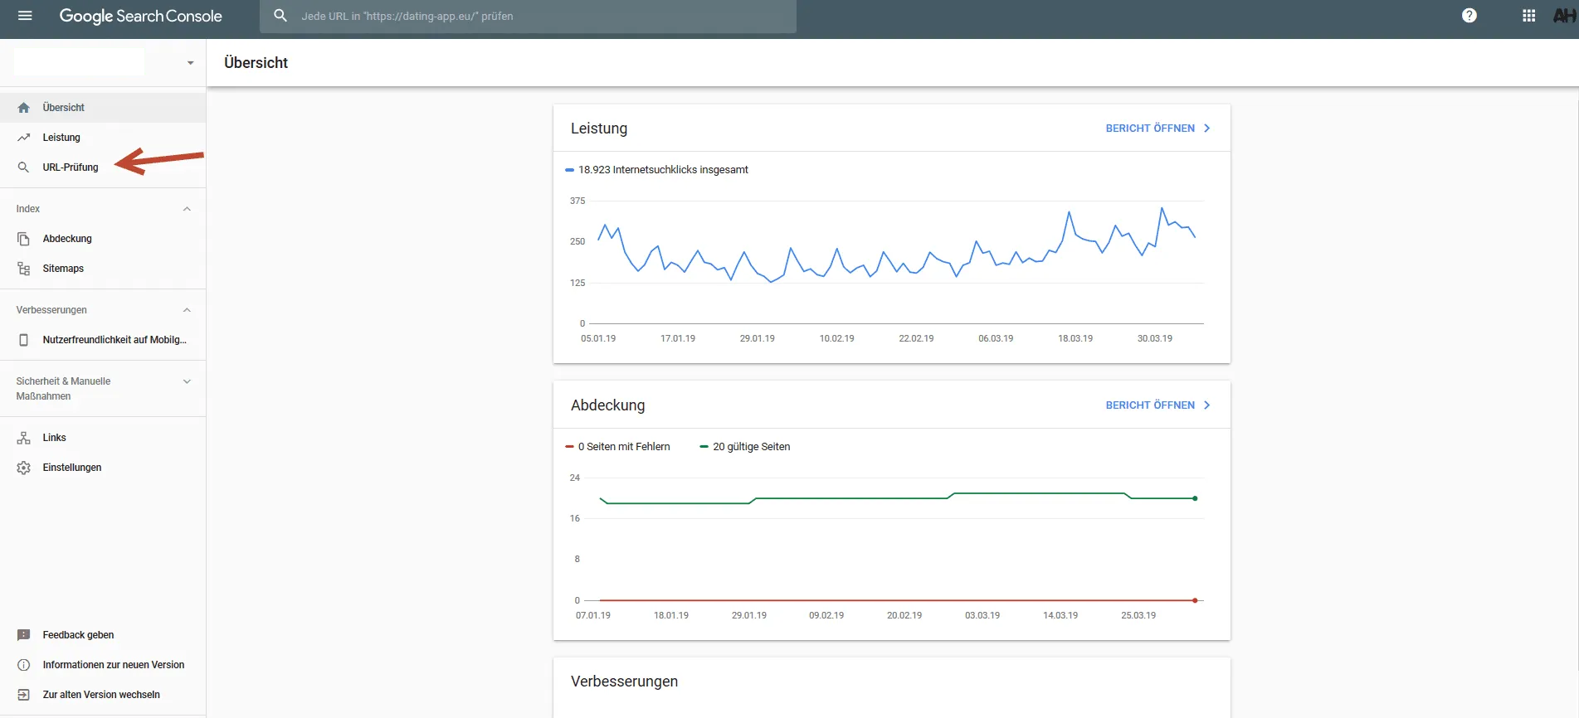Screen dimensions: 1579x718
Task: Click the 07.01.19 date label
Action: pyautogui.click(x=592, y=615)
